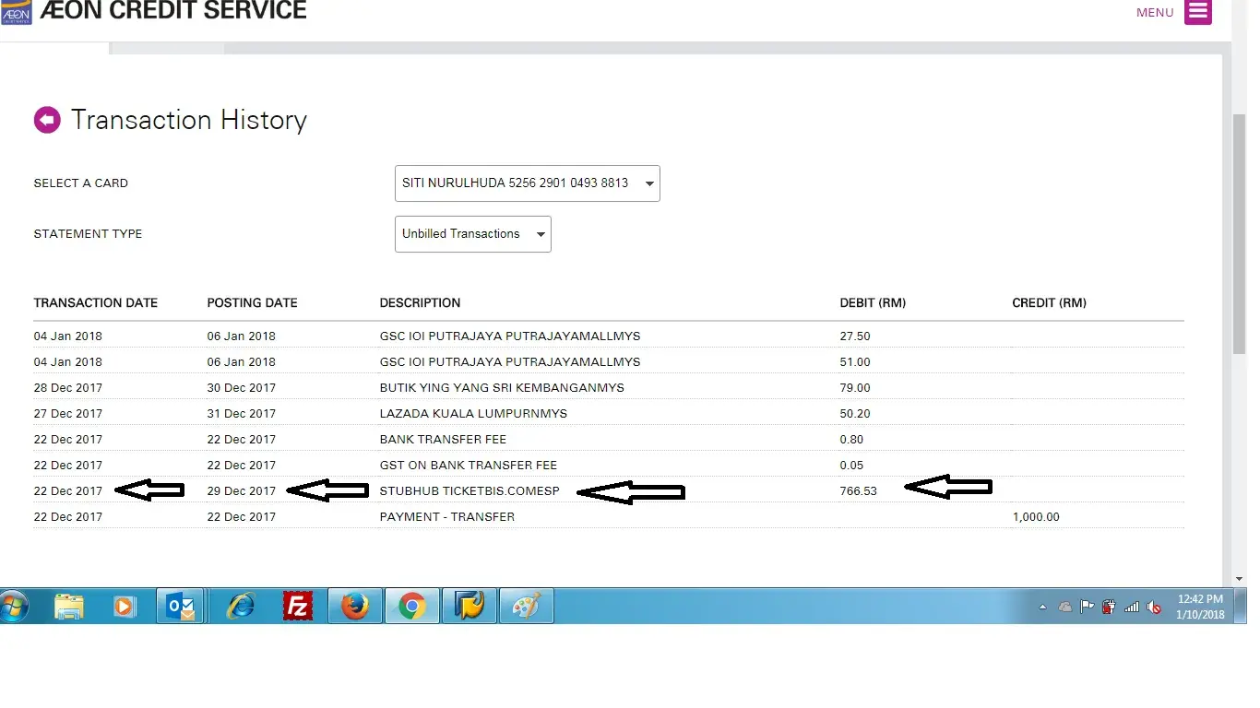Screen dimensions: 1260x708
Task: Click the AEON Credit Service logo
Action: [x=17, y=11]
